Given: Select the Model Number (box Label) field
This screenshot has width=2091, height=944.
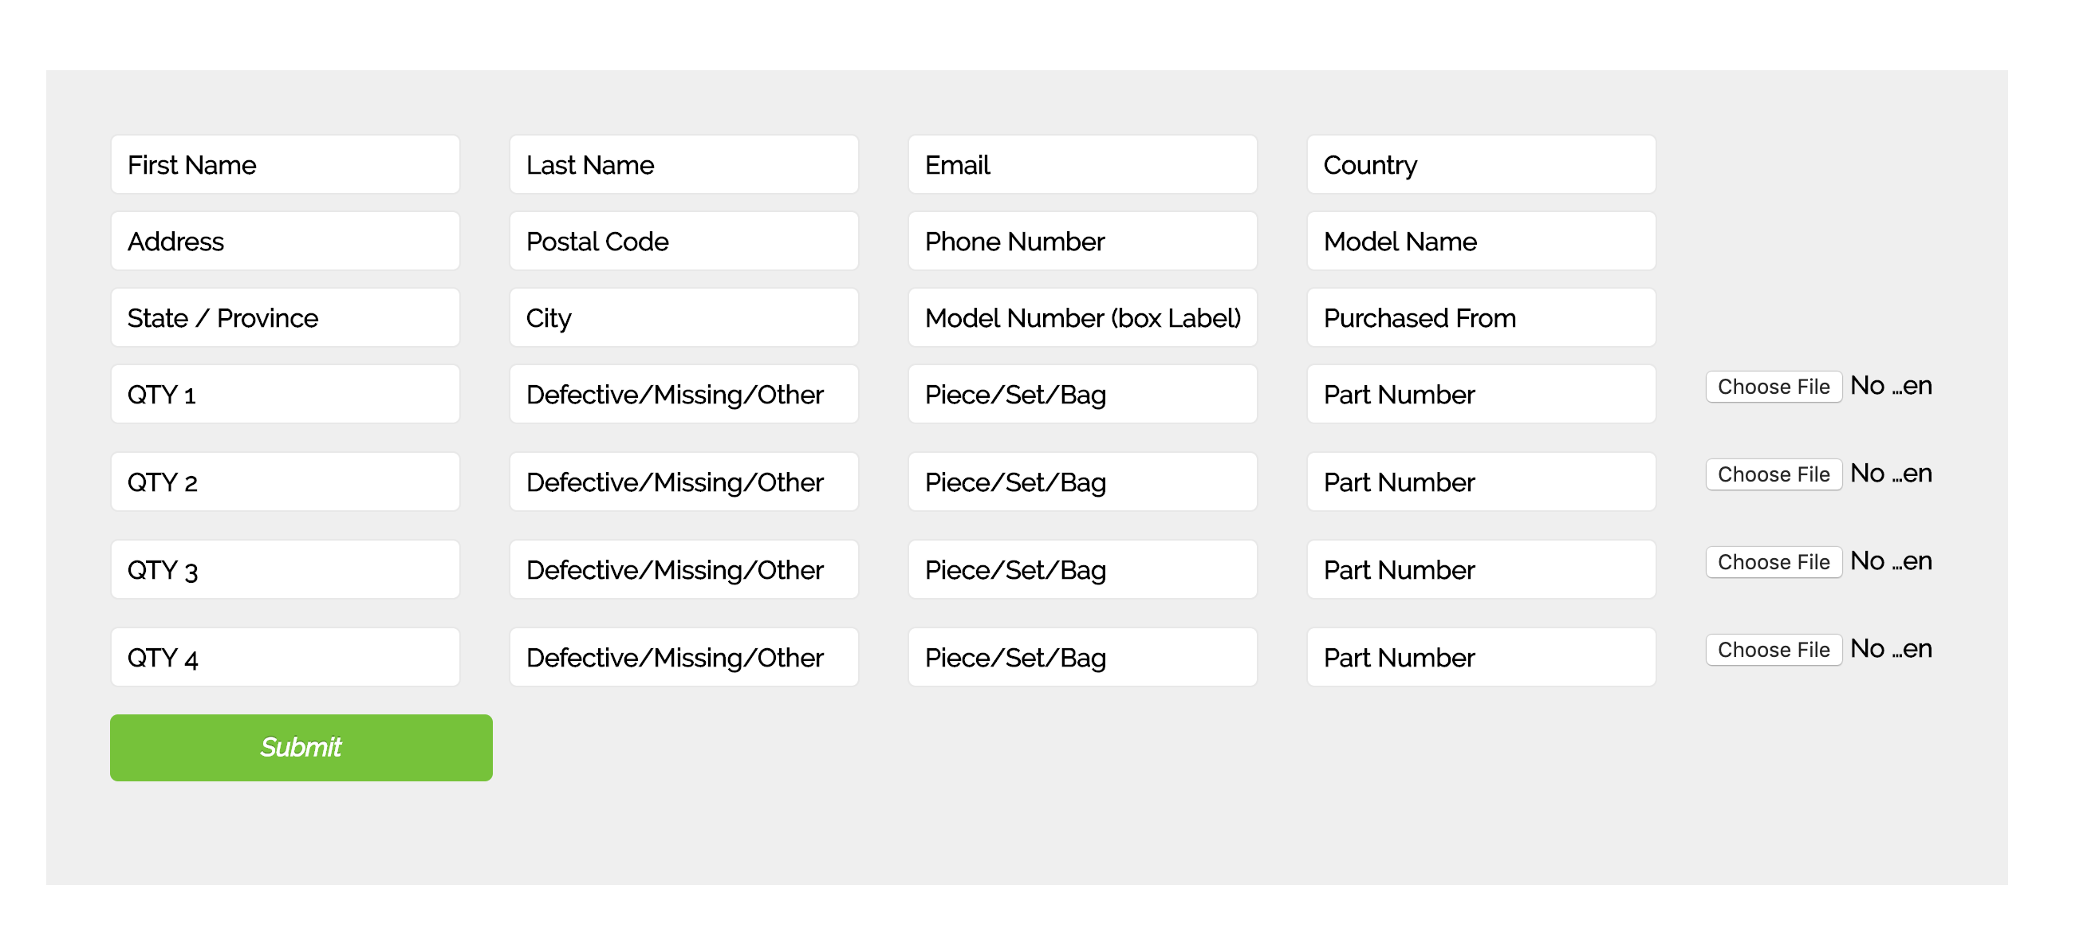Looking at the screenshot, I should 1082,317.
